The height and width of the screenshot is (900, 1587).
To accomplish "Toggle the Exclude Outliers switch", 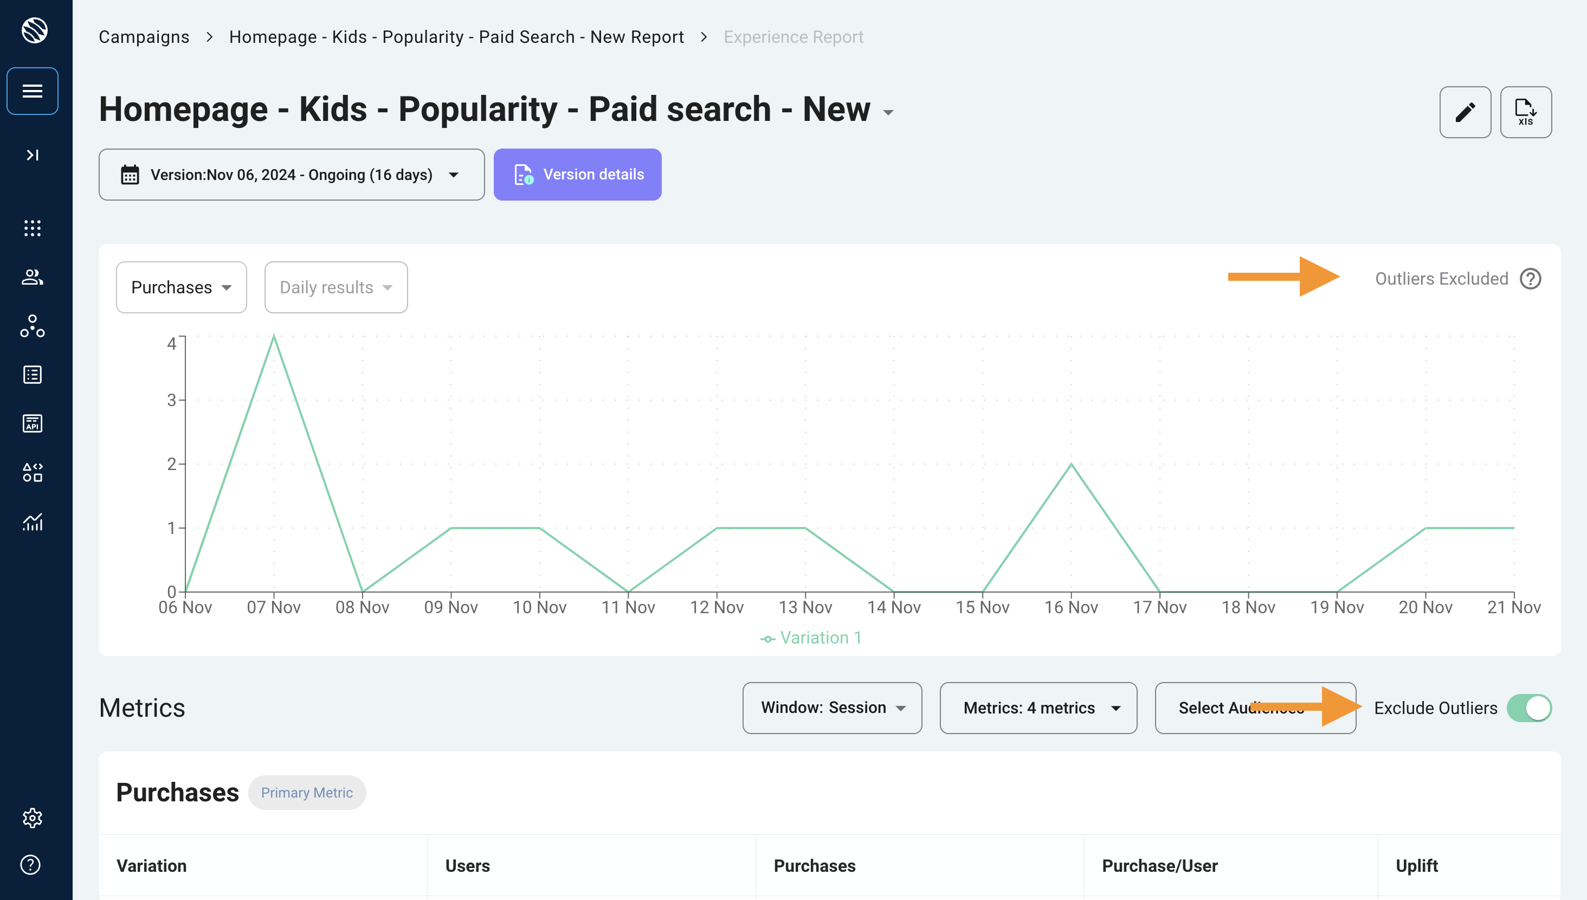I will coord(1529,708).
